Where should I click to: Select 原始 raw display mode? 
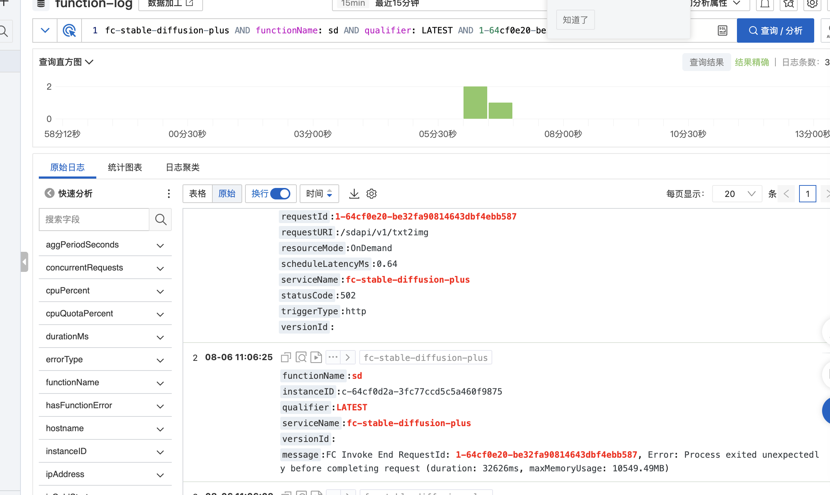pyautogui.click(x=227, y=194)
